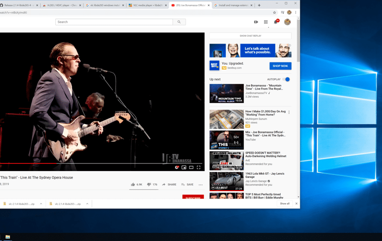
Task: Open the create video camera icon
Action: (x=256, y=22)
